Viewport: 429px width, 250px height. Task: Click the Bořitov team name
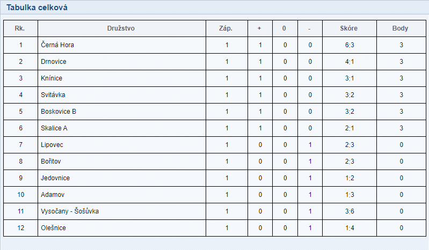[52, 161]
